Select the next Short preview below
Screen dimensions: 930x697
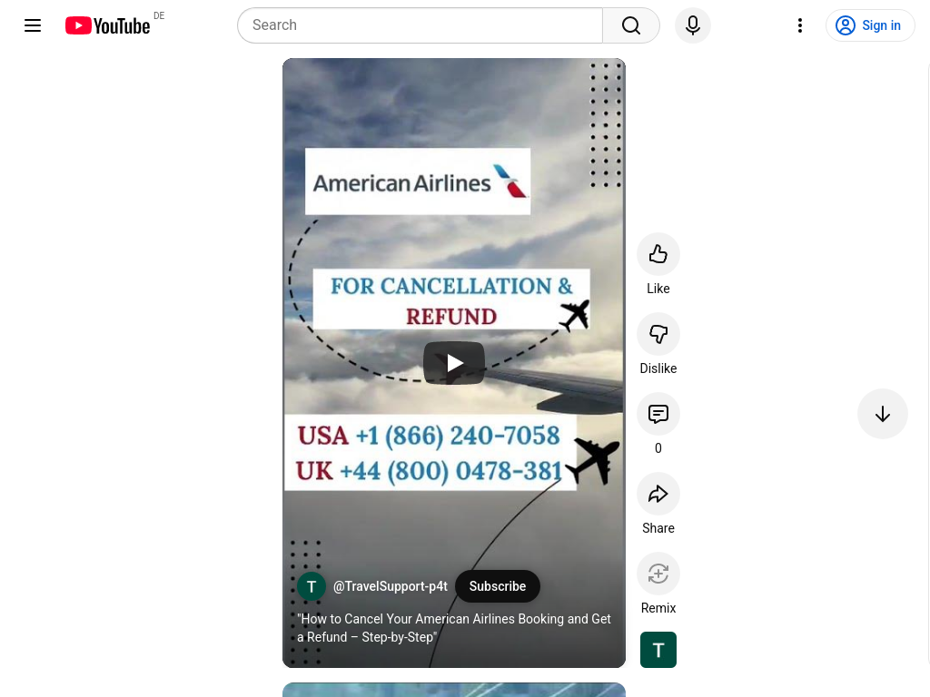tap(454, 690)
